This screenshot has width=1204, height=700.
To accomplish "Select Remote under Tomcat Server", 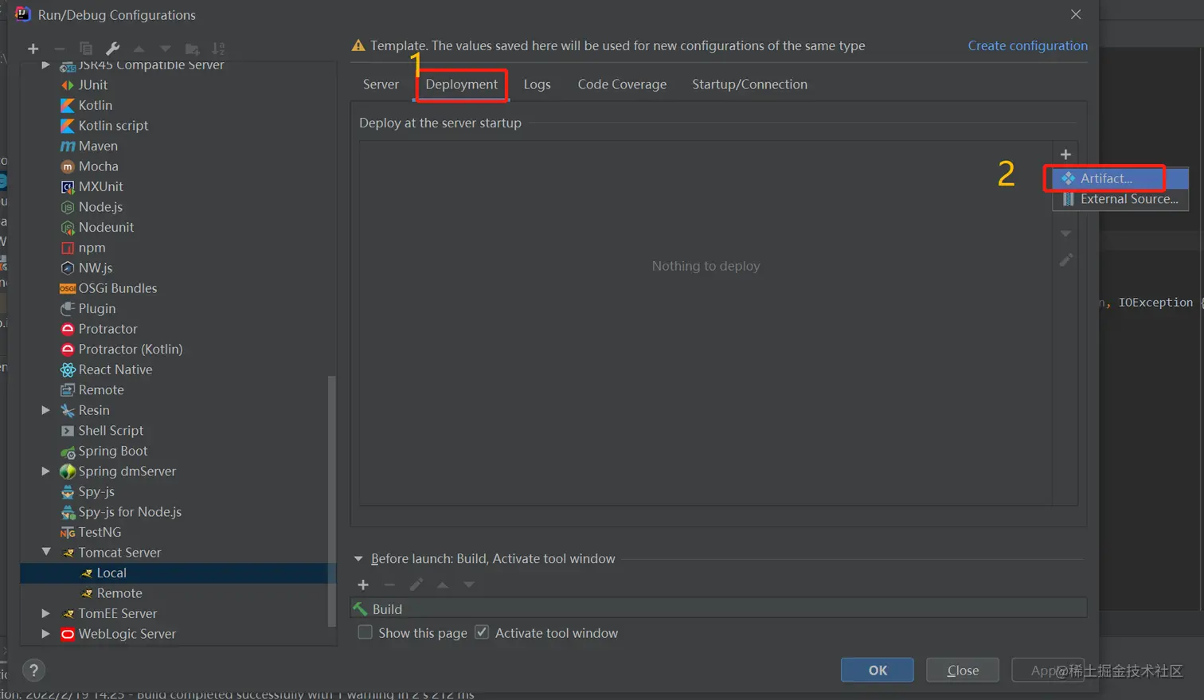I will (119, 593).
